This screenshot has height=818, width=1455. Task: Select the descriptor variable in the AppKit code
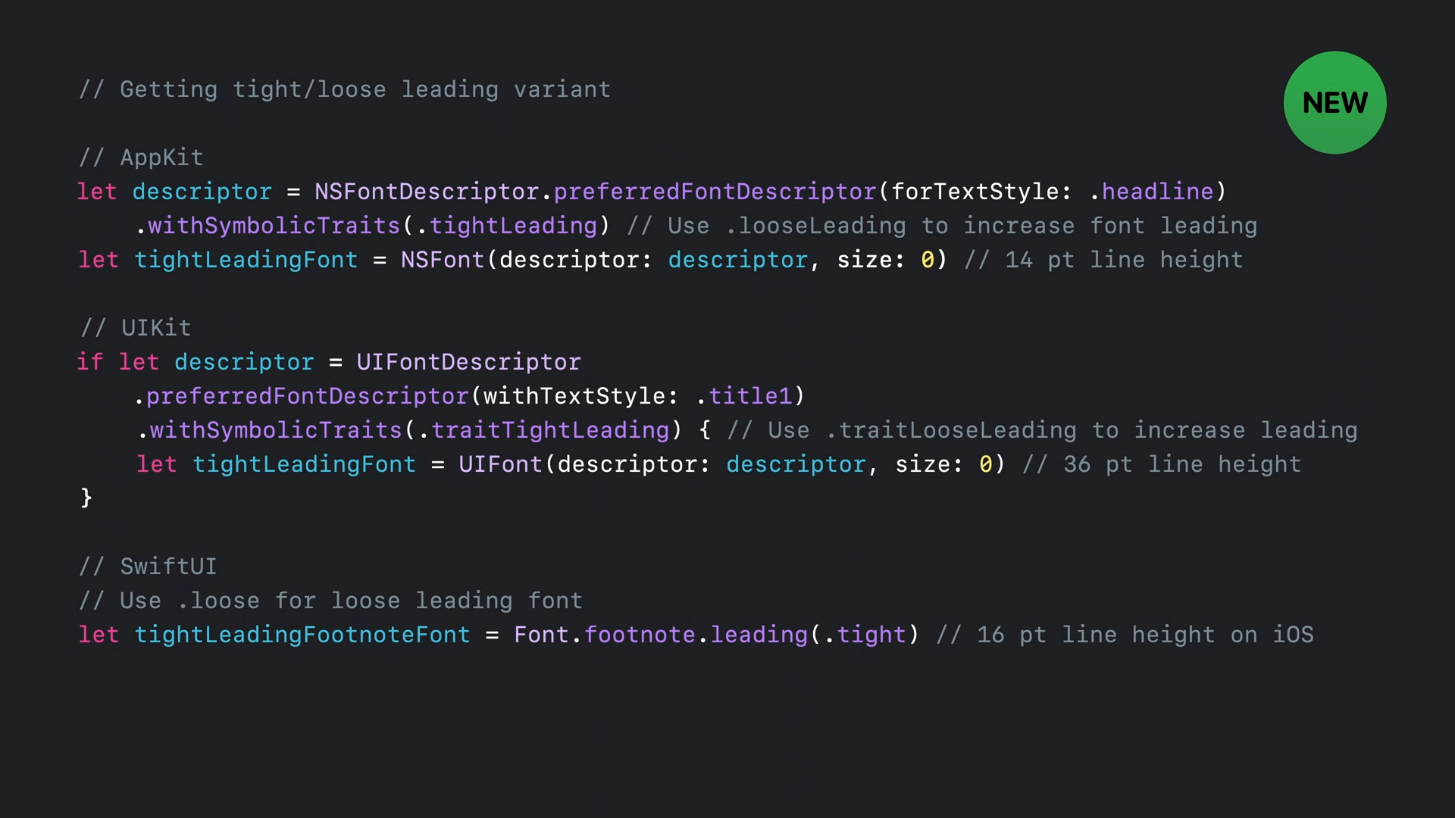click(x=202, y=192)
